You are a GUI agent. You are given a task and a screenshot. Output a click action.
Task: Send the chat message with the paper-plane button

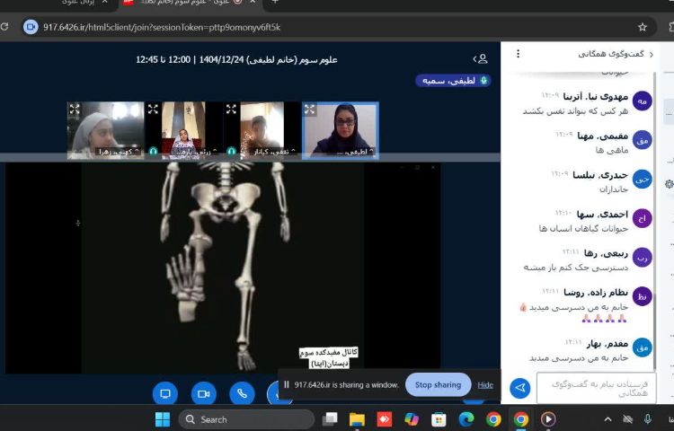click(x=520, y=388)
